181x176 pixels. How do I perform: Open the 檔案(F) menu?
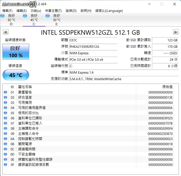click(7, 11)
